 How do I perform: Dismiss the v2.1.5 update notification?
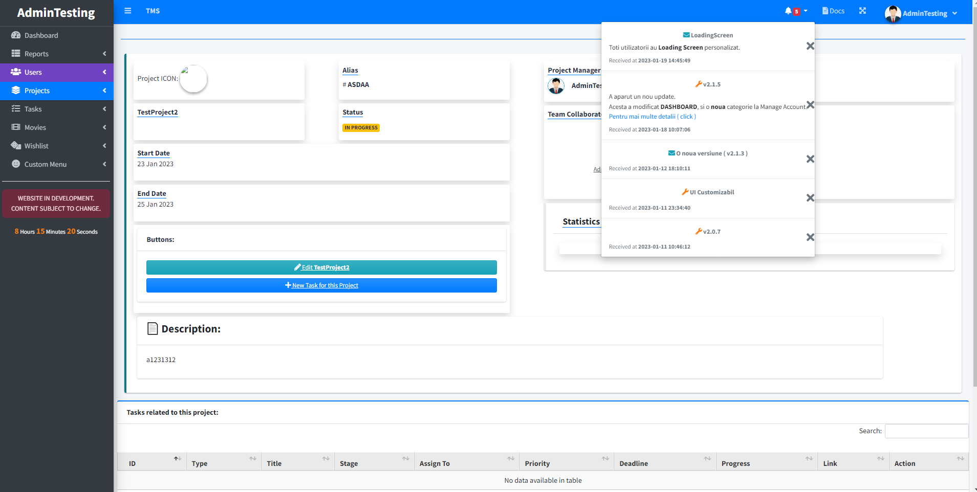click(x=810, y=105)
